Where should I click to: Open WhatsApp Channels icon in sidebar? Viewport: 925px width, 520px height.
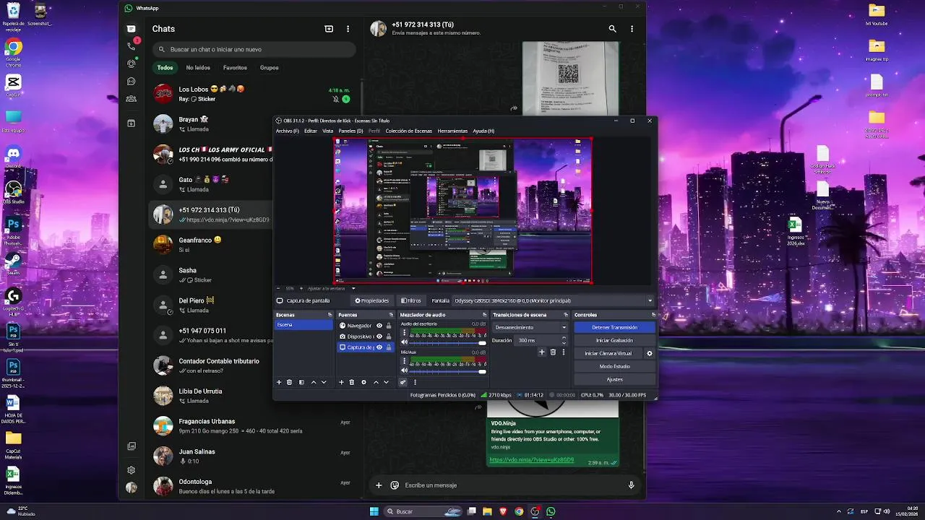(x=131, y=82)
